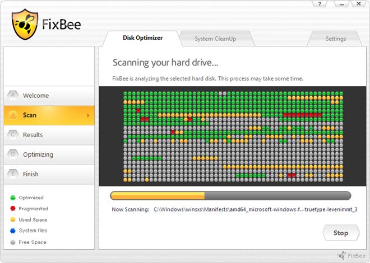The height and width of the screenshot is (263, 370).
Task: Click the 'FixBee is analyzing the selected hard disk' text
Action: click(207, 78)
